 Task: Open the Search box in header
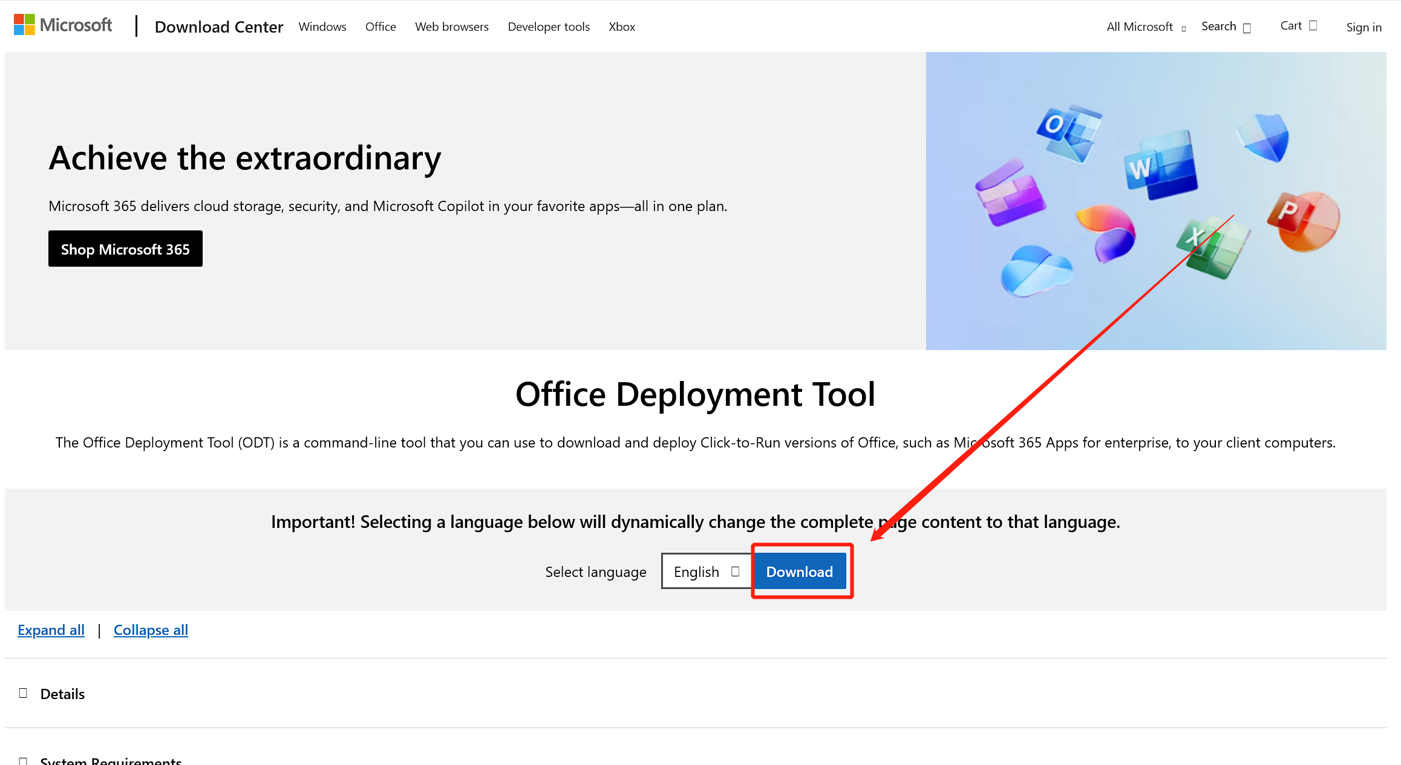pyautogui.click(x=1226, y=27)
